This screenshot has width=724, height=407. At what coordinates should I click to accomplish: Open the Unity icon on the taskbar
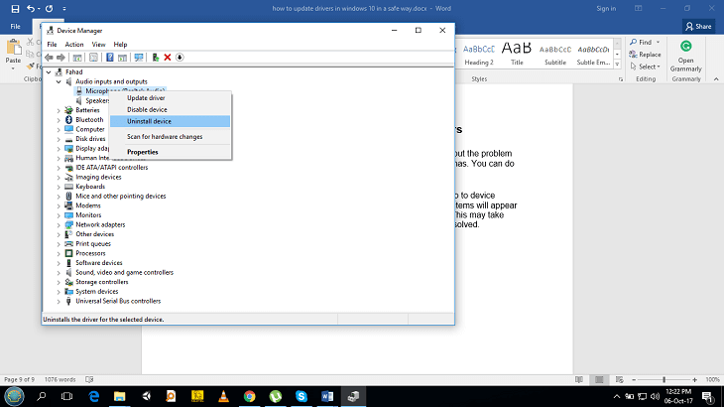pyautogui.click(x=146, y=396)
